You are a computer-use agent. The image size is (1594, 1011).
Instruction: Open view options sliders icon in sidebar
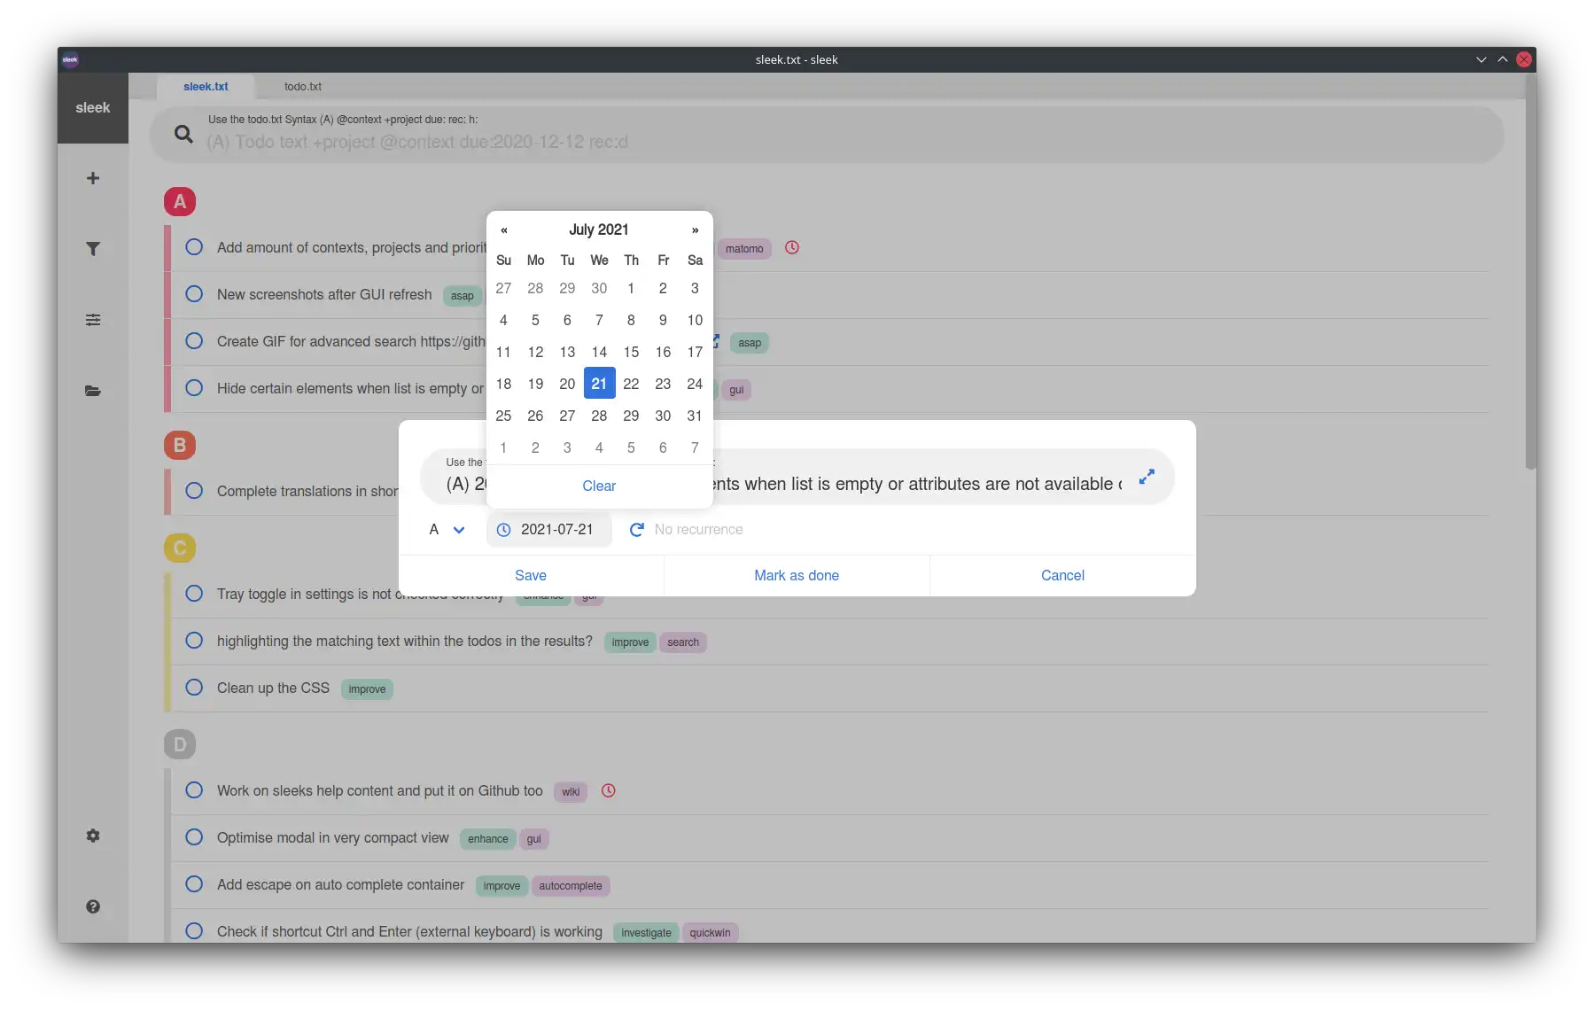(x=92, y=320)
